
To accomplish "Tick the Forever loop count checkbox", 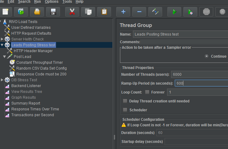I will pyautogui.click(x=147, y=92).
